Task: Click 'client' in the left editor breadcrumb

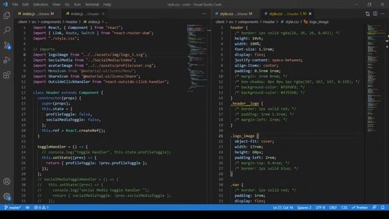Action: pos(22,22)
